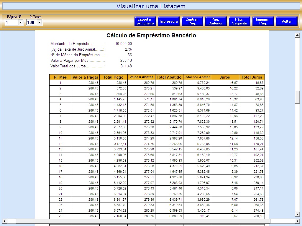
Task: Go to next page with Pág. Seguinte
Action: [239, 21]
